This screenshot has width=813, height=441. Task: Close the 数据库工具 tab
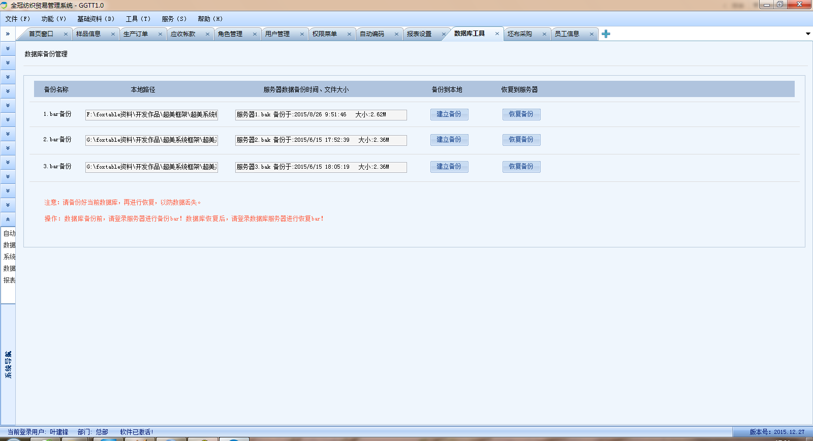coord(497,34)
